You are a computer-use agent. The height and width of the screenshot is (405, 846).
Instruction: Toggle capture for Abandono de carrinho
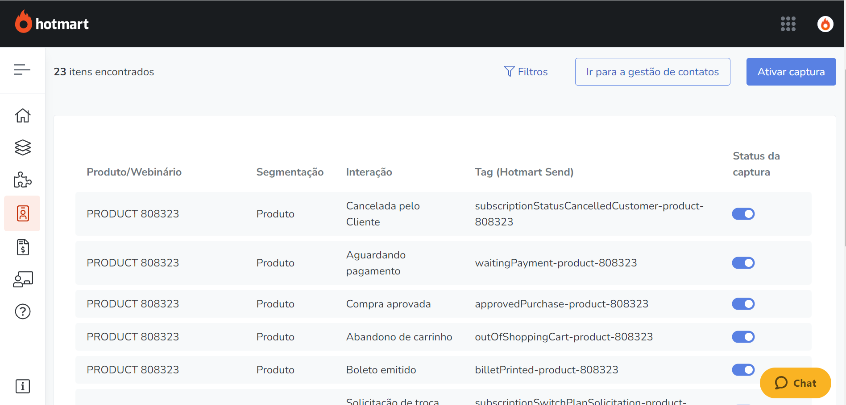743,337
